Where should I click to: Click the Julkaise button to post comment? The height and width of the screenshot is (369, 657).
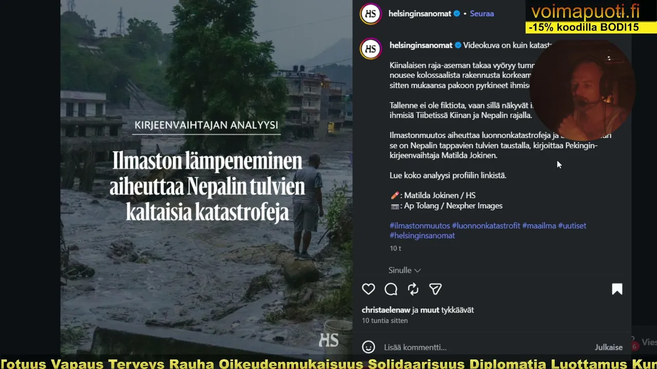click(609, 347)
